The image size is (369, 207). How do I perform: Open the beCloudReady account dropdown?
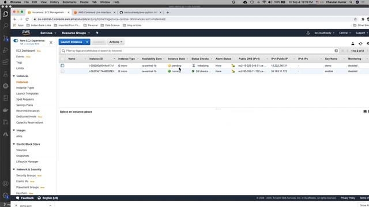[324, 33]
